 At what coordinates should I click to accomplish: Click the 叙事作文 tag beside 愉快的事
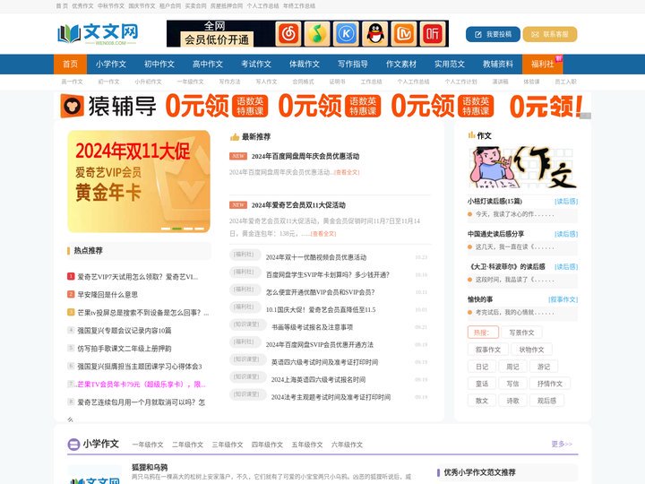click(x=563, y=299)
